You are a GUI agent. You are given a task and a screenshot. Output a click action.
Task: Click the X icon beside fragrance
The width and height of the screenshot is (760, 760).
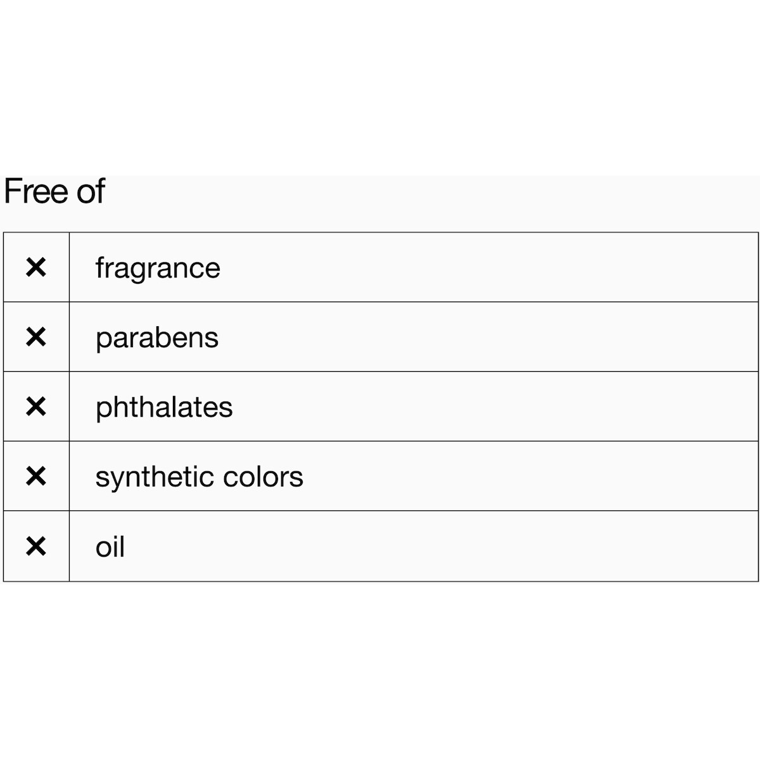click(x=36, y=267)
